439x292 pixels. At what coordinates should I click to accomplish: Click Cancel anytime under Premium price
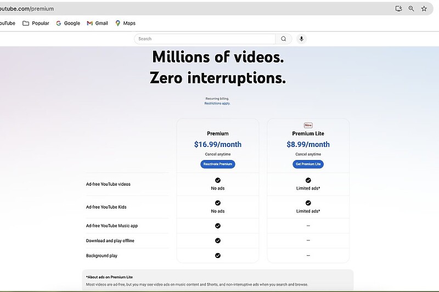[x=218, y=154]
